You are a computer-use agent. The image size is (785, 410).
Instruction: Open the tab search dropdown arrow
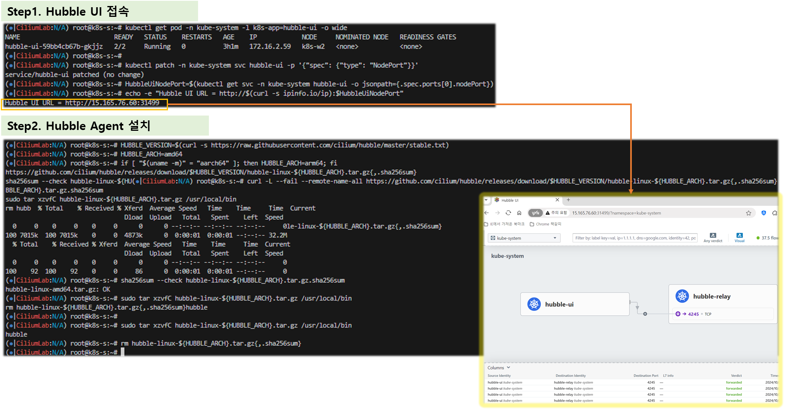[x=486, y=200]
